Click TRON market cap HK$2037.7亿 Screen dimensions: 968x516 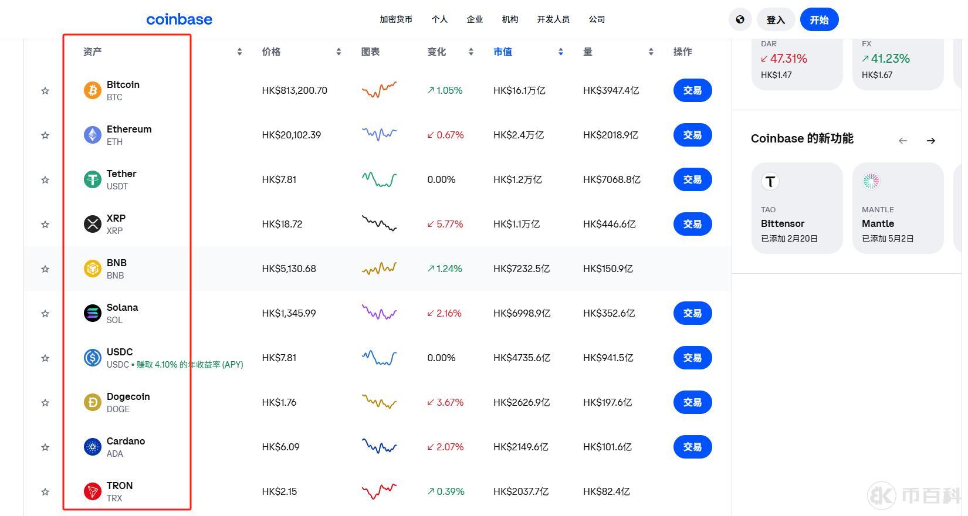pos(521,491)
